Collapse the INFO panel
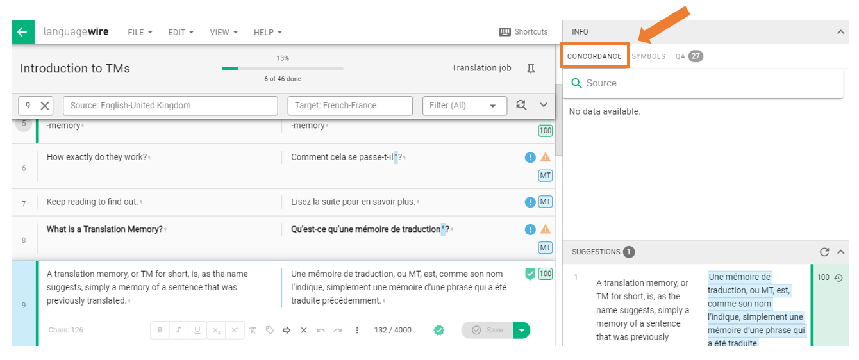Viewport: 859px width, 360px height. coord(841,32)
